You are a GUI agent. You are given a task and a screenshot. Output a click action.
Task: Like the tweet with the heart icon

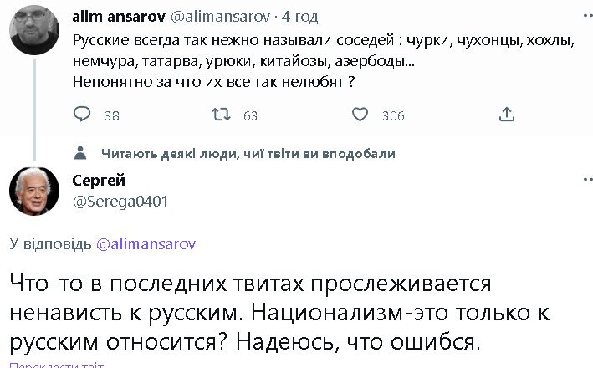tap(360, 115)
